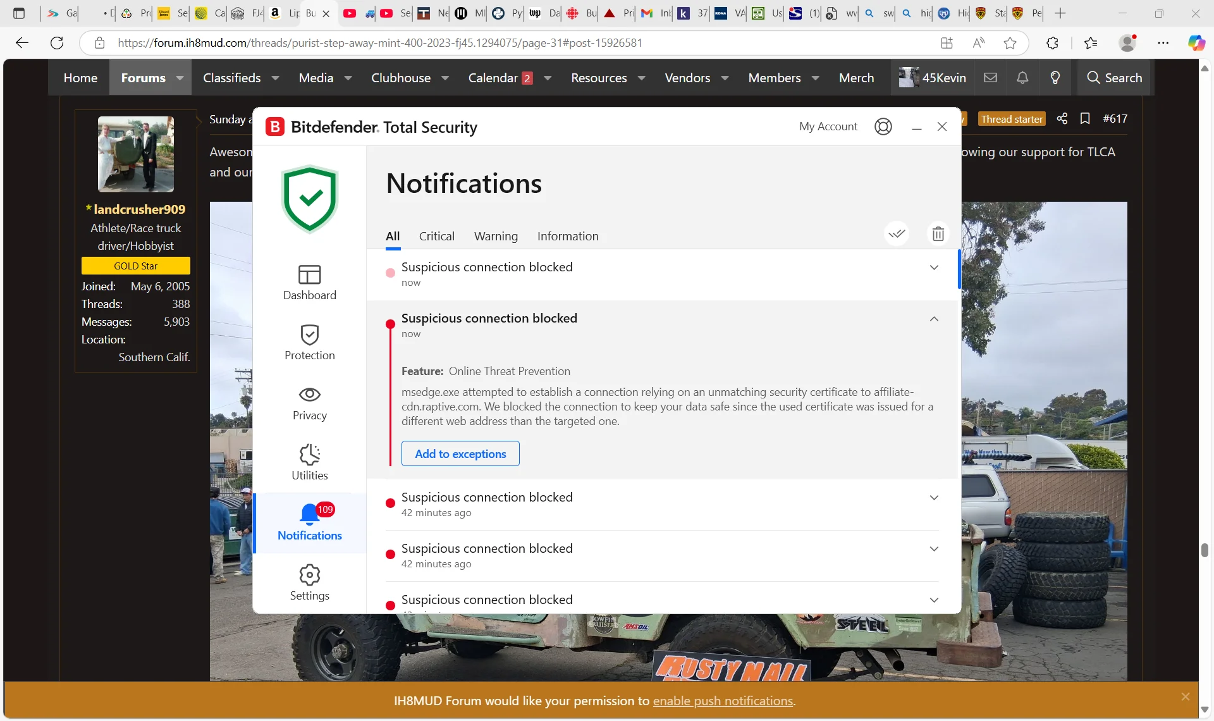Open tab actions menu icon

pos(19,13)
